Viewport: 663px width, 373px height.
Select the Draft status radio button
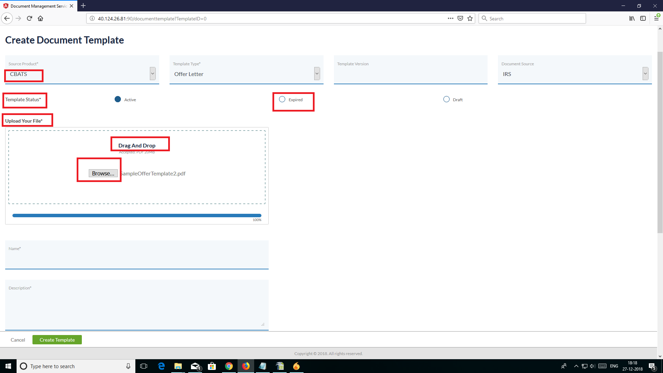pyautogui.click(x=446, y=99)
